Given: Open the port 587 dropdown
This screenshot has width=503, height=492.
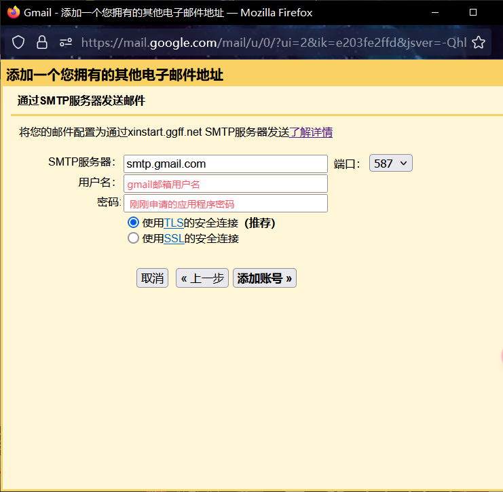Looking at the screenshot, I should coord(390,164).
